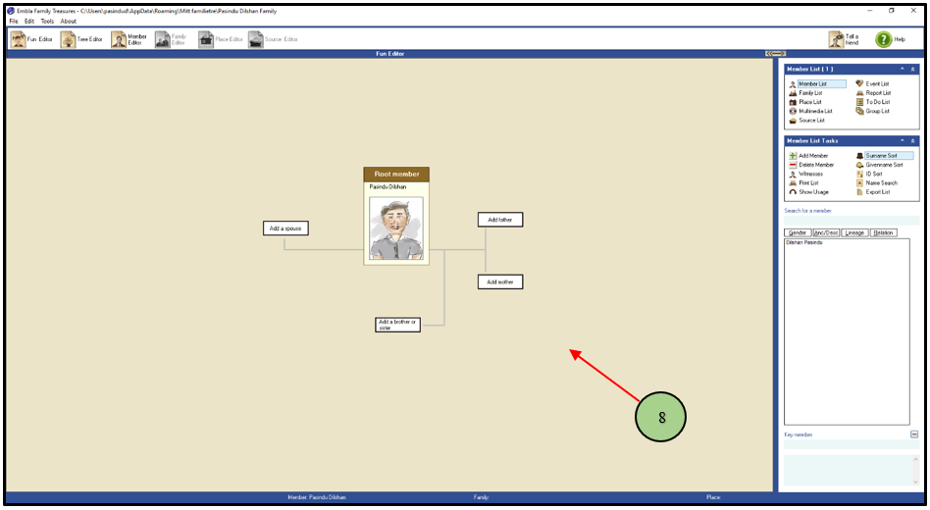Click the Add father box
The width and height of the screenshot is (930, 510).
click(x=500, y=220)
